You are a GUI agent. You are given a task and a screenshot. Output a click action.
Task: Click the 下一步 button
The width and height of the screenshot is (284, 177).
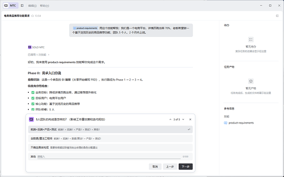(186, 166)
